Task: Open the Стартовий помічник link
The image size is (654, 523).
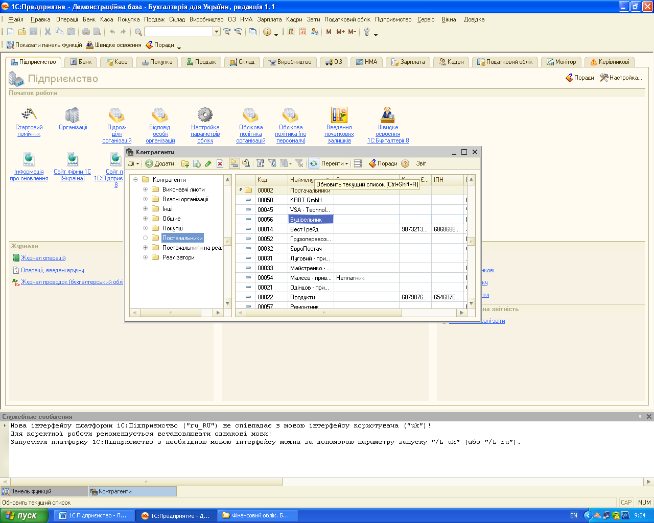Action: (x=29, y=131)
